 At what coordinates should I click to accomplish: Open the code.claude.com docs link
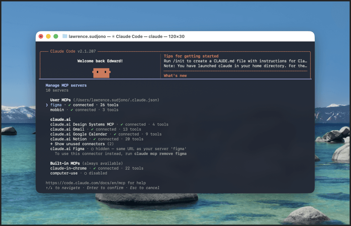tap(86, 183)
